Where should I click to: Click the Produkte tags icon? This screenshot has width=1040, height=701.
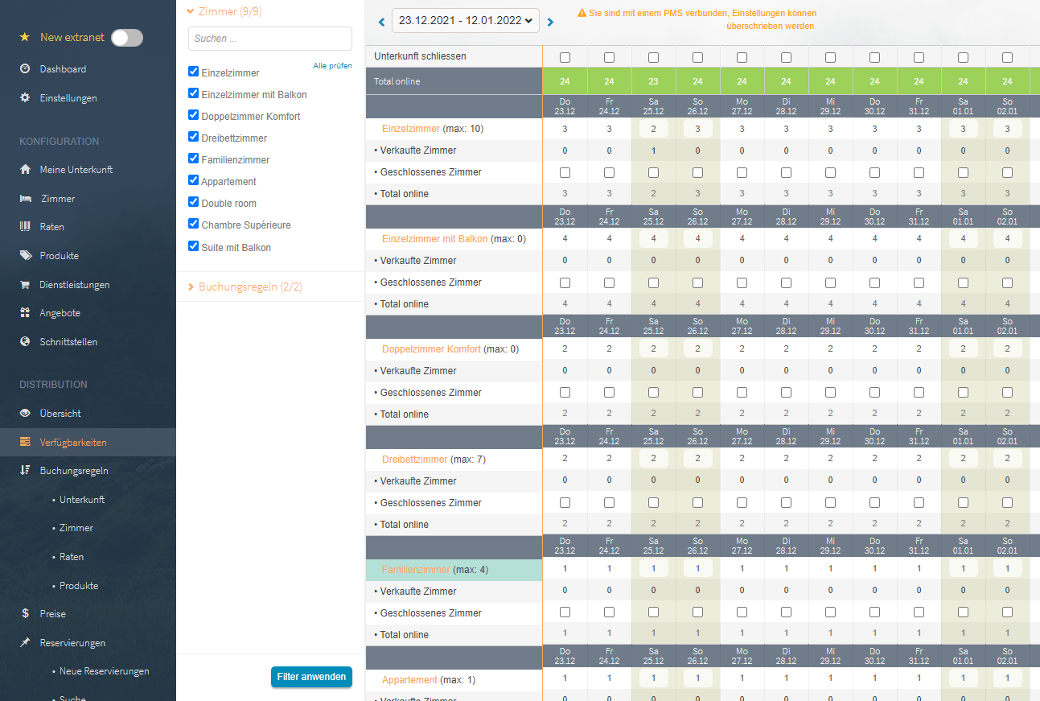[25, 256]
